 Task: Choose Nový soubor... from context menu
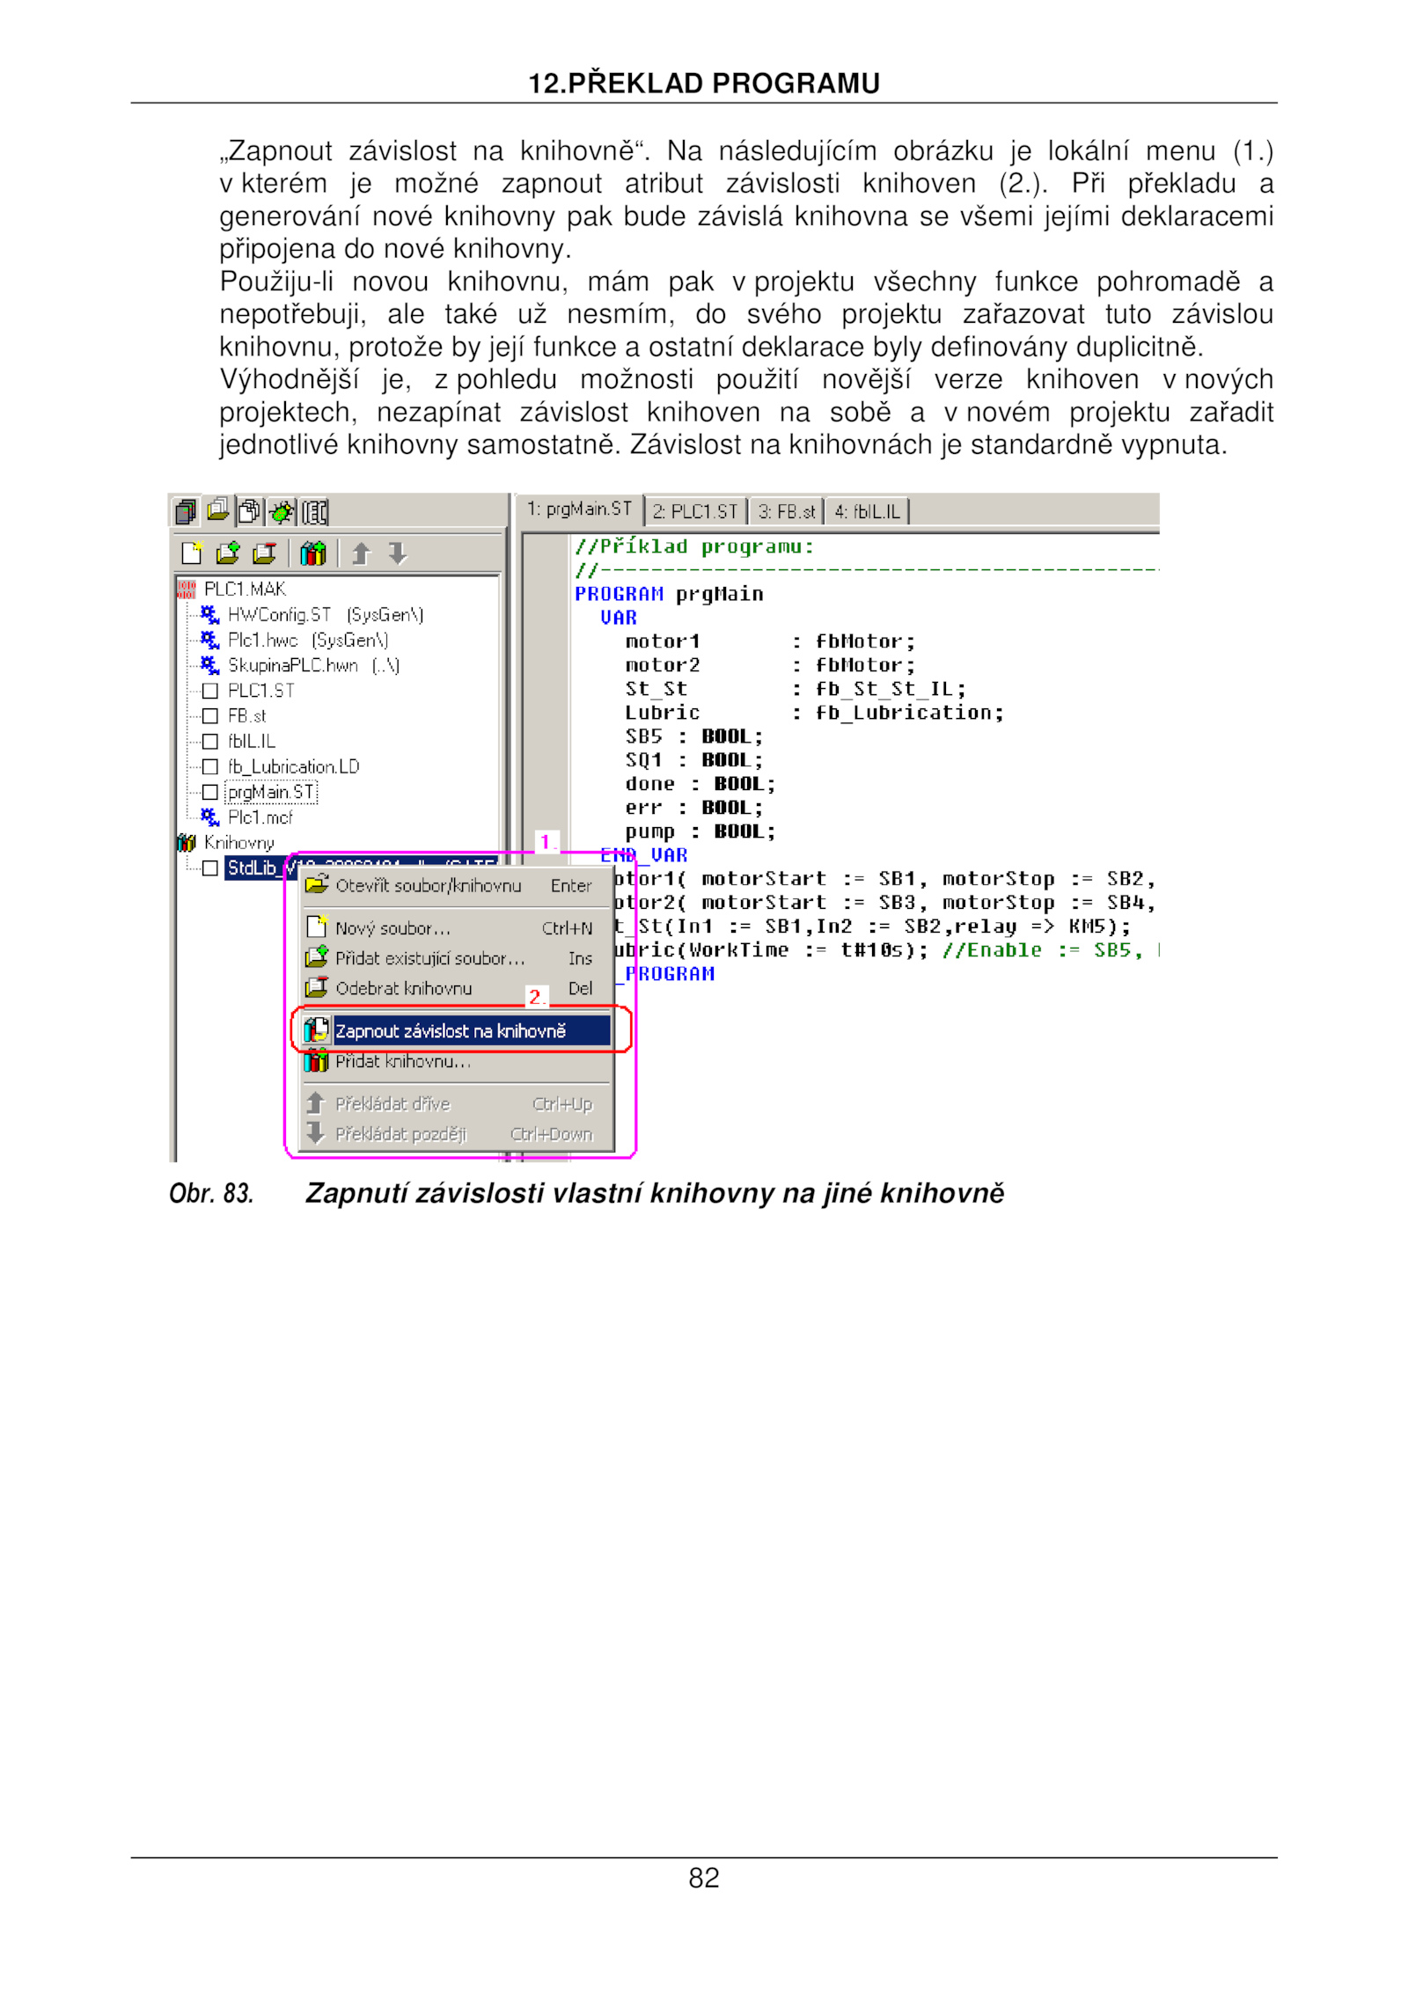(457, 927)
